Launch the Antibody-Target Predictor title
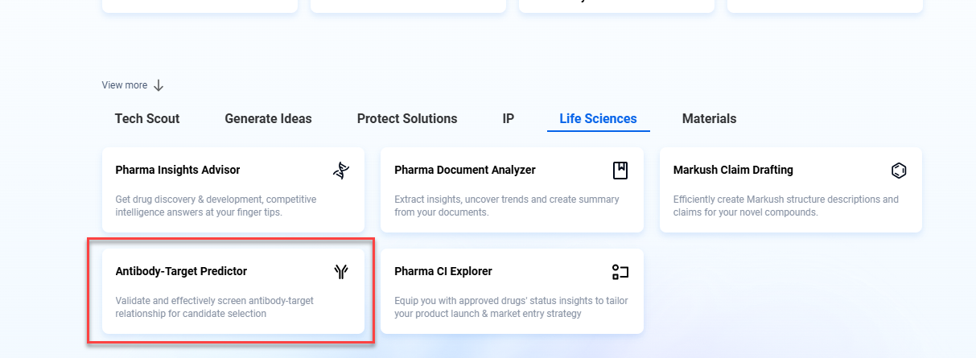 tap(181, 271)
